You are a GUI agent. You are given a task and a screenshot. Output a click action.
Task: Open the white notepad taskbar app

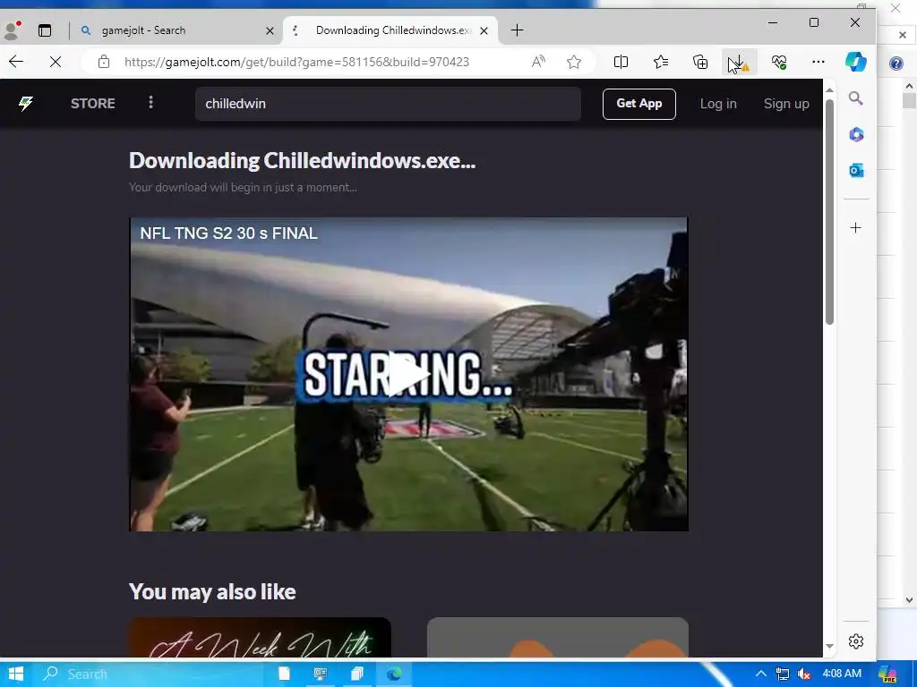point(284,674)
